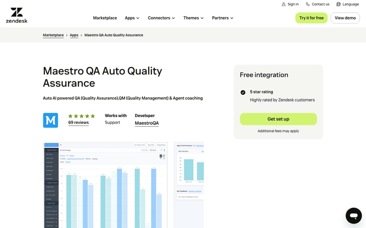Open the Agent Performance screenshot thumbnail
The width and height of the screenshot is (366, 228).
189,185
